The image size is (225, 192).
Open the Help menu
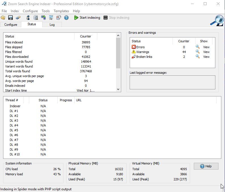pyautogui.click(x=76, y=11)
